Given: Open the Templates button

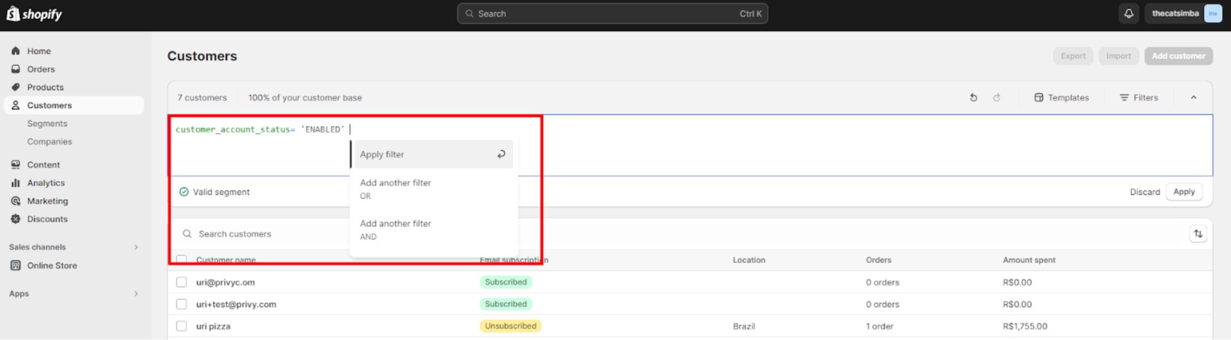Looking at the screenshot, I should click(x=1061, y=98).
